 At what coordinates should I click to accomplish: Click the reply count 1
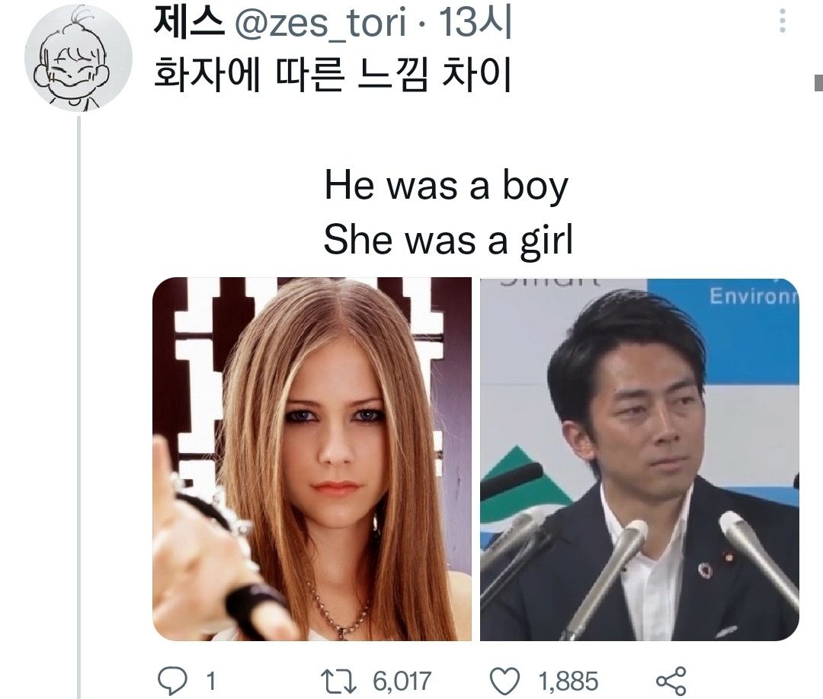click(x=212, y=680)
